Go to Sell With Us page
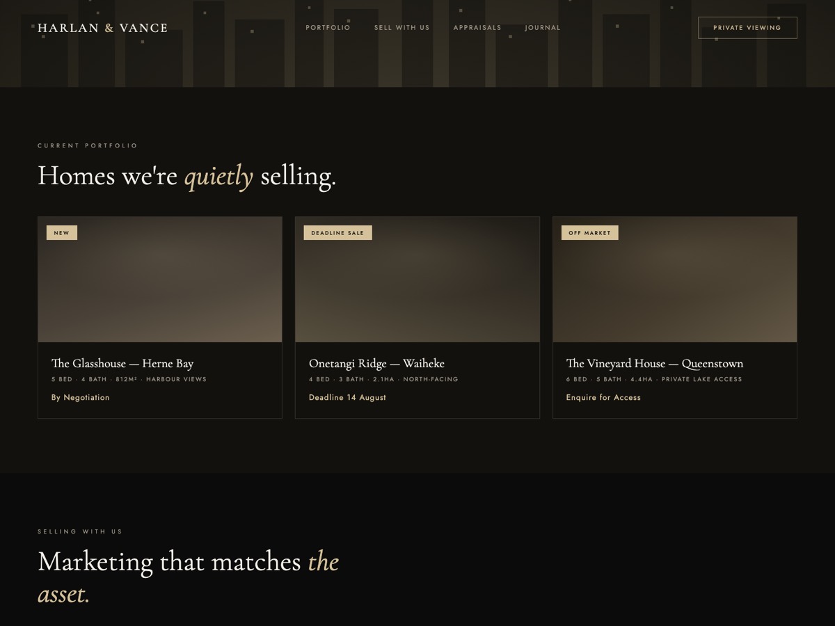Image resolution: width=835 pixels, height=626 pixels. (x=401, y=28)
